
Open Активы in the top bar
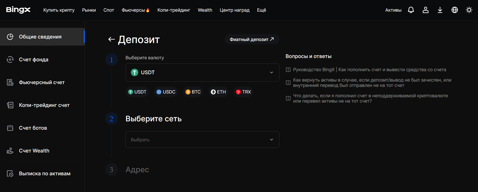pos(393,10)
